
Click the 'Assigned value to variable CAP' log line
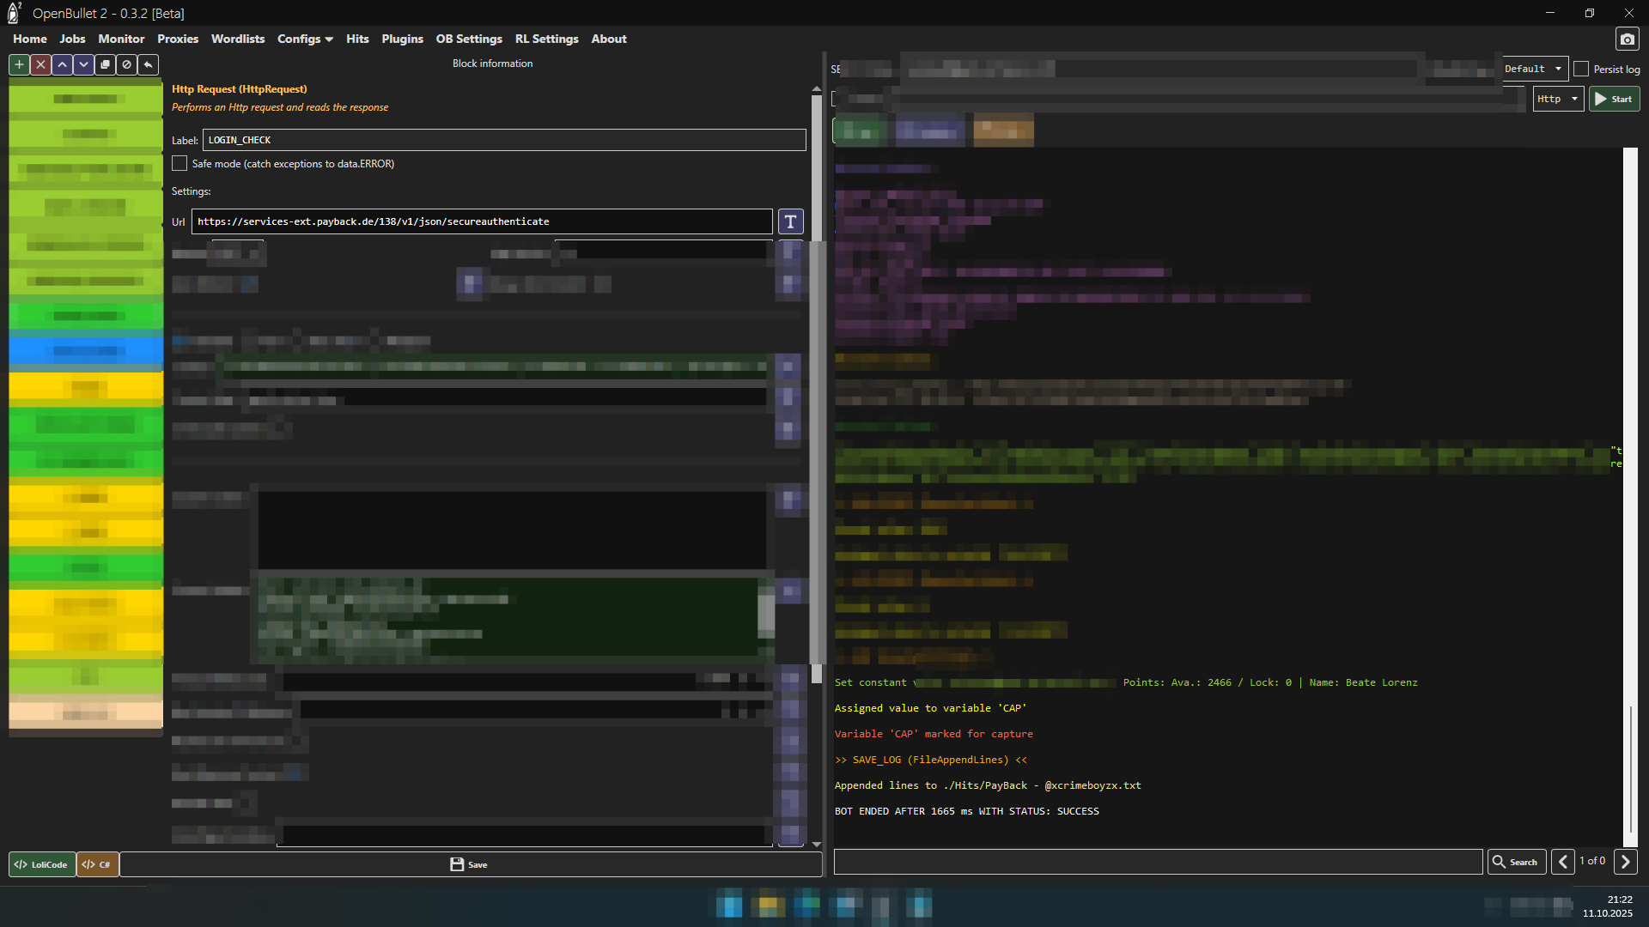tap(930, 708)
